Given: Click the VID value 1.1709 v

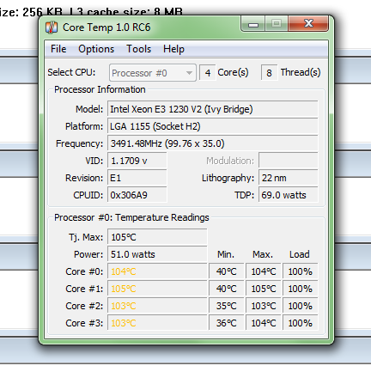Looking at the screenshot, I should click(137, 161).
